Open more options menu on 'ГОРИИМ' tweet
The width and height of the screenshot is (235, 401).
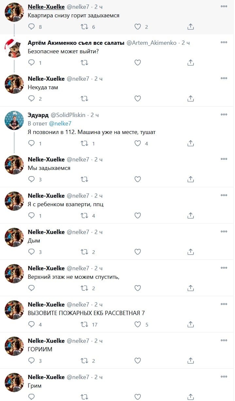click(x=224, y=340)
